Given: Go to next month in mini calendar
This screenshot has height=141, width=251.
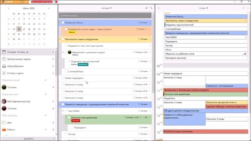Looking at the screenshot, I should tap(49, 8).
